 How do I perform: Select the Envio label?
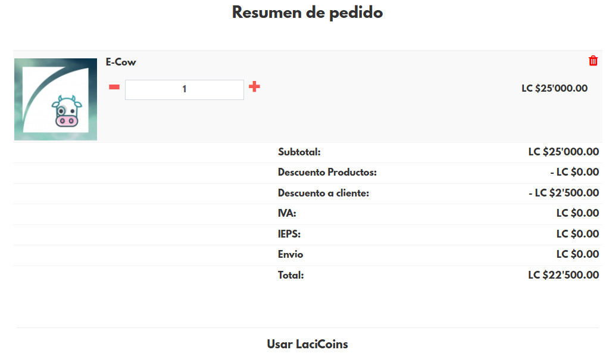point(290,255)
